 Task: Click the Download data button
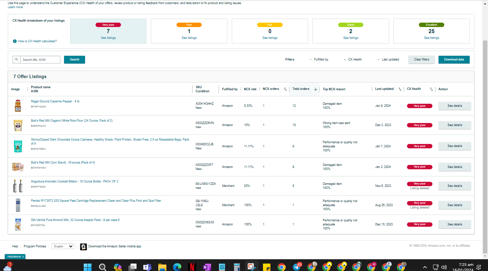(454, 59)
